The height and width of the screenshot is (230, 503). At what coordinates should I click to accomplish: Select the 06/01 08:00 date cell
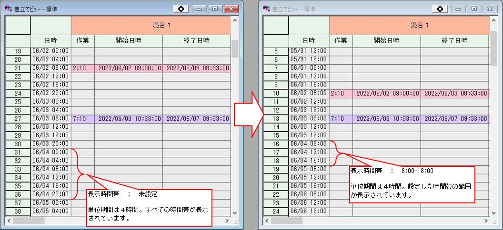tap(309, 68)
